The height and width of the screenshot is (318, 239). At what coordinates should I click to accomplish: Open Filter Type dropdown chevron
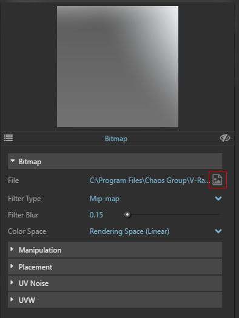(218, 198)
